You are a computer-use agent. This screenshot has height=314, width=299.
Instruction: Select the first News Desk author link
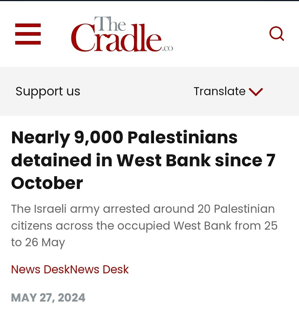(40, 269)
